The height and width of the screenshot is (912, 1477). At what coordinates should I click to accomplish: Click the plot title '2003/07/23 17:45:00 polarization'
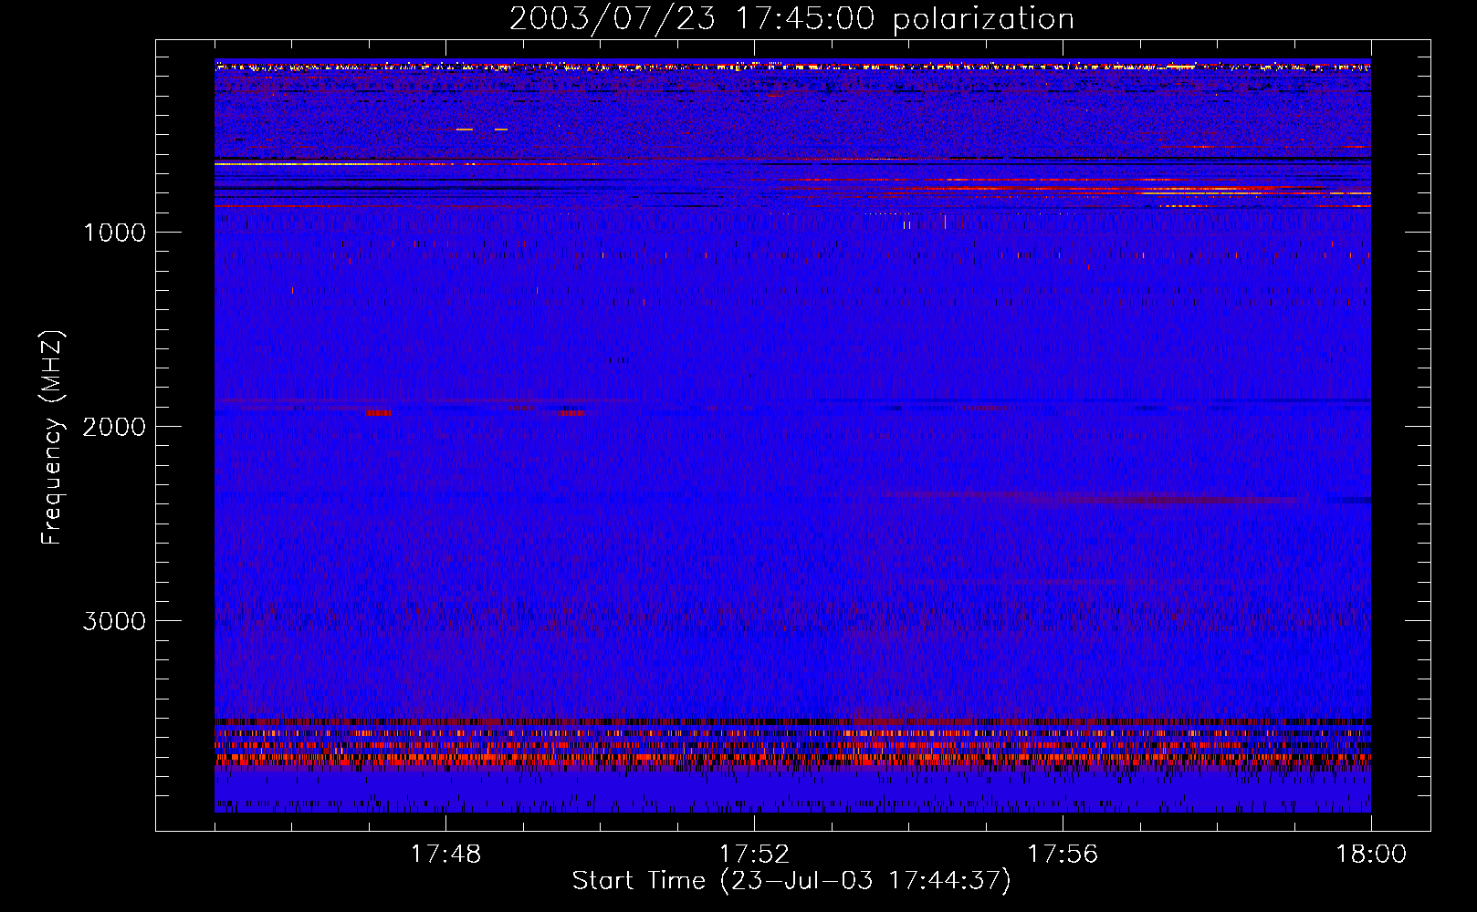(791, 19)
